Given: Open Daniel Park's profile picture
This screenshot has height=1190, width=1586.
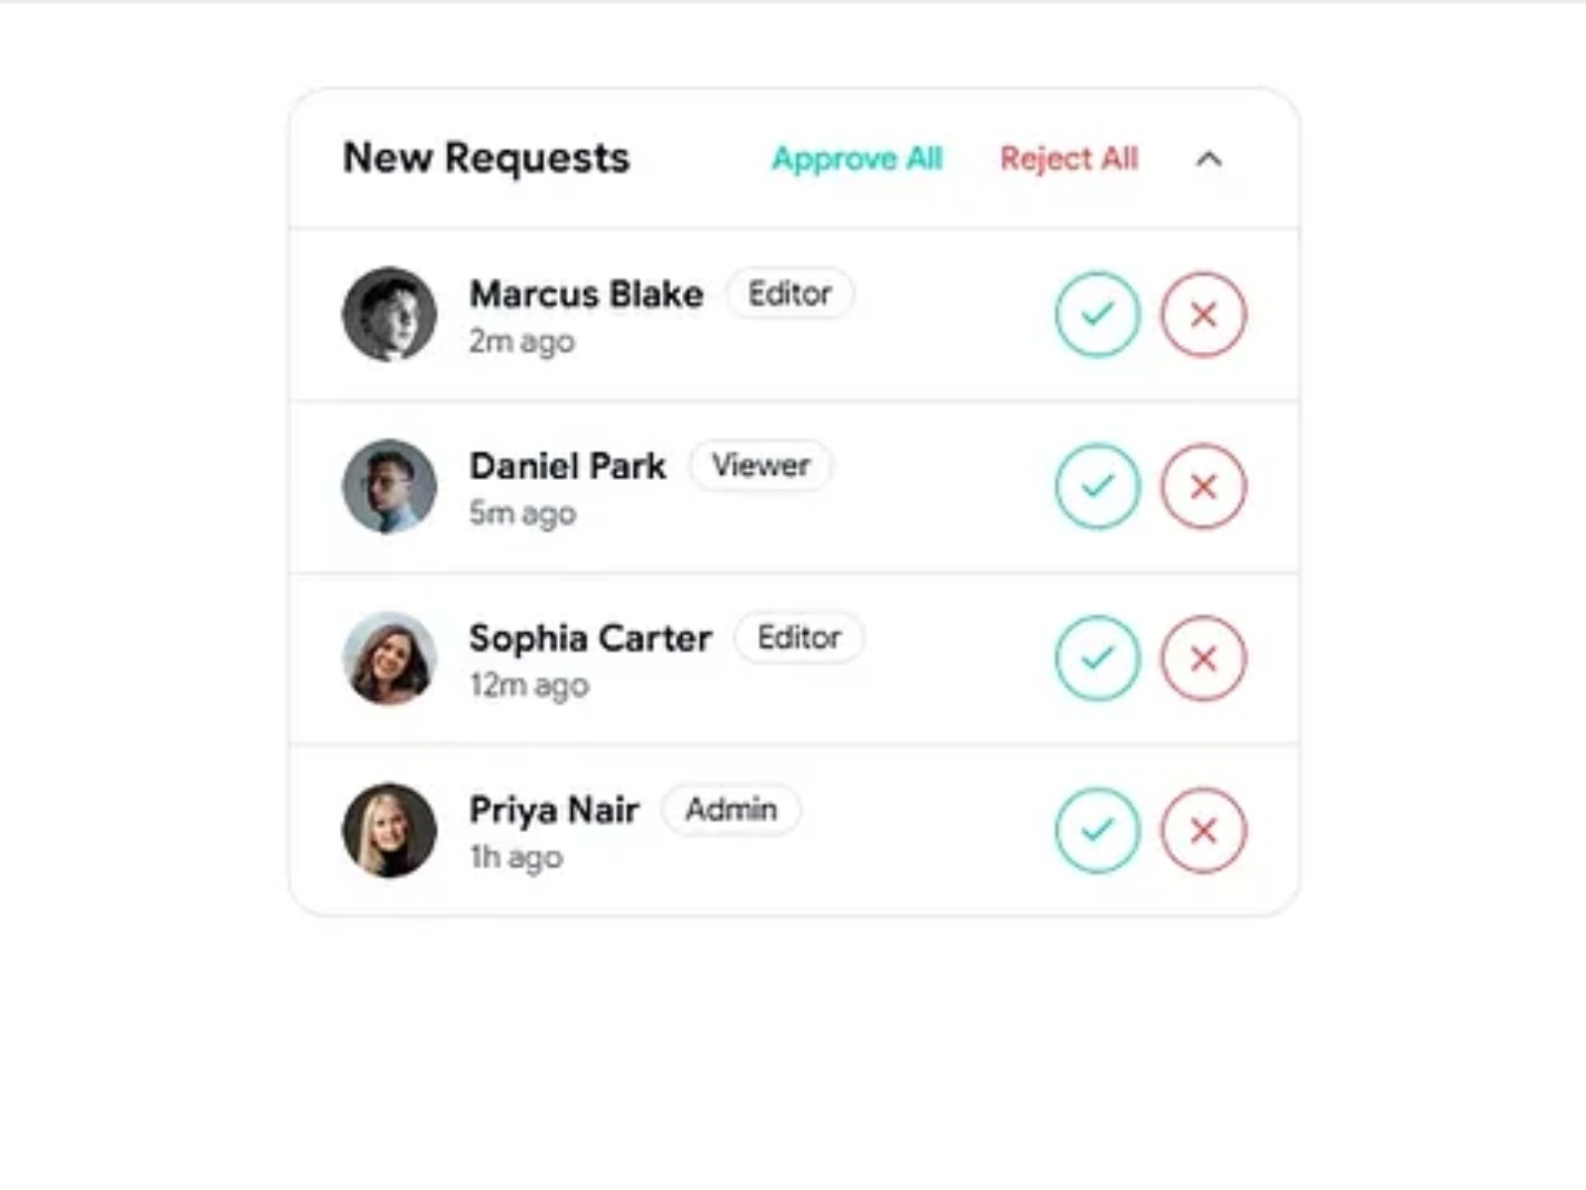Looking at the screenshot, I should coord(390,486).
